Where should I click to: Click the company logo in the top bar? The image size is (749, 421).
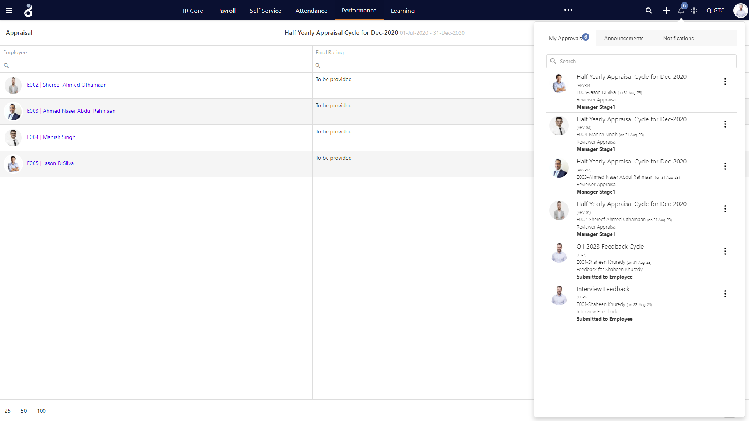[28, 10]
